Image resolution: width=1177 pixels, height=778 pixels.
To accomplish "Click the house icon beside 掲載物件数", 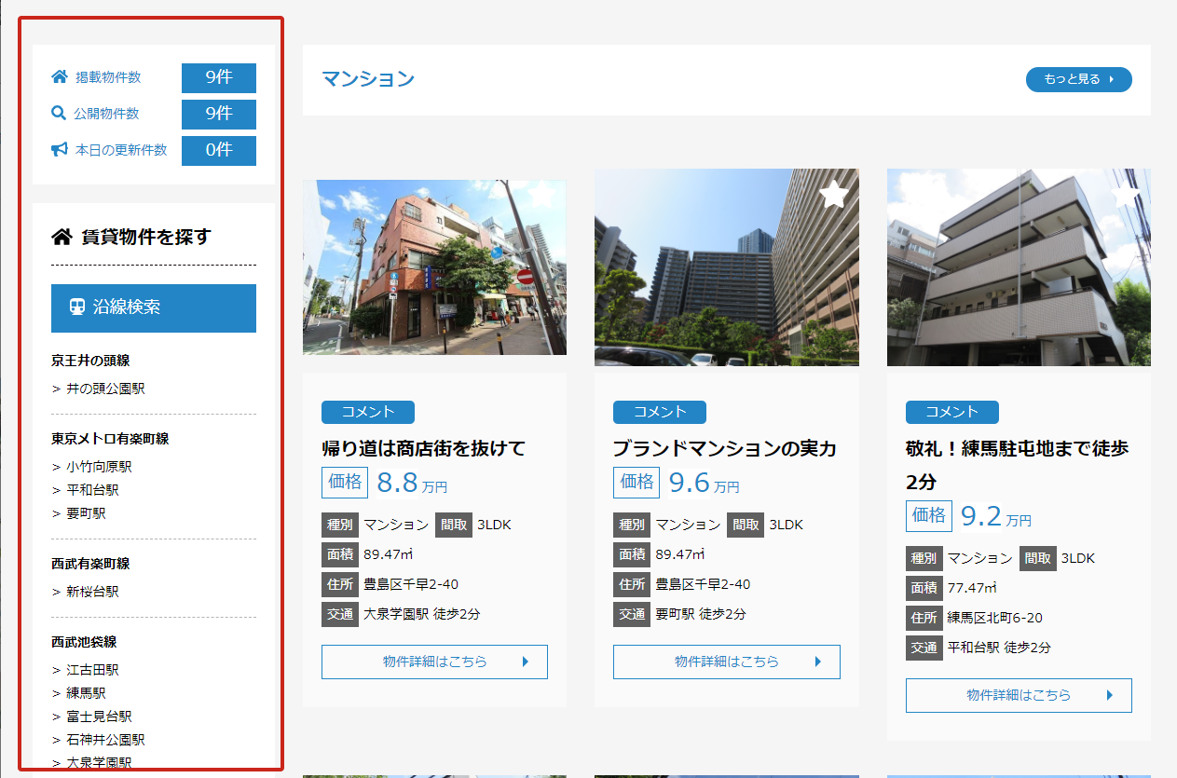I will pyautogui.click(x=60, y=77).
